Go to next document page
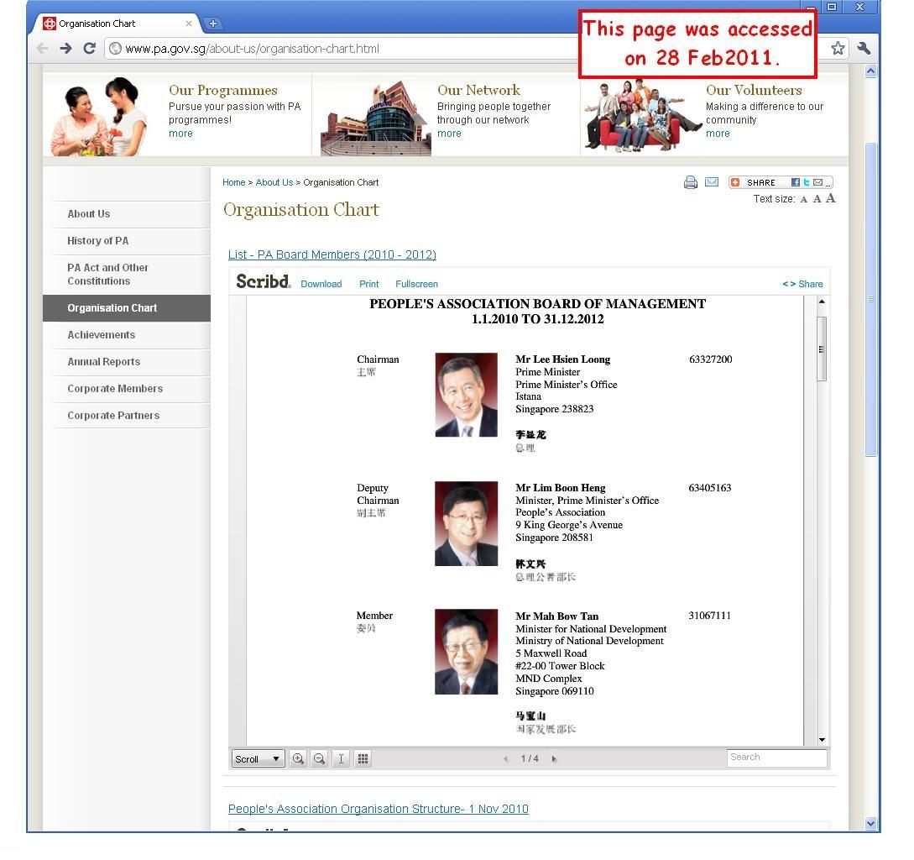914x860 pixels. pyautogui.click(x=554, y=759)
